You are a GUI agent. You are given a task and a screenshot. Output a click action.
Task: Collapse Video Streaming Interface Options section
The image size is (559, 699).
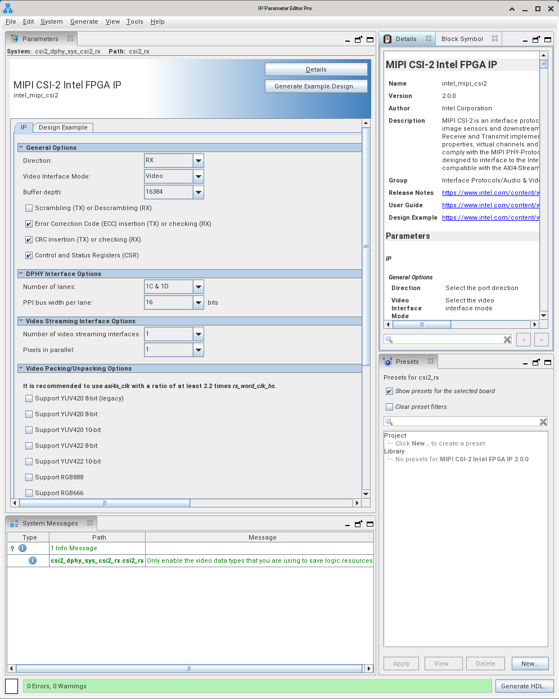[x=21, y=321]
